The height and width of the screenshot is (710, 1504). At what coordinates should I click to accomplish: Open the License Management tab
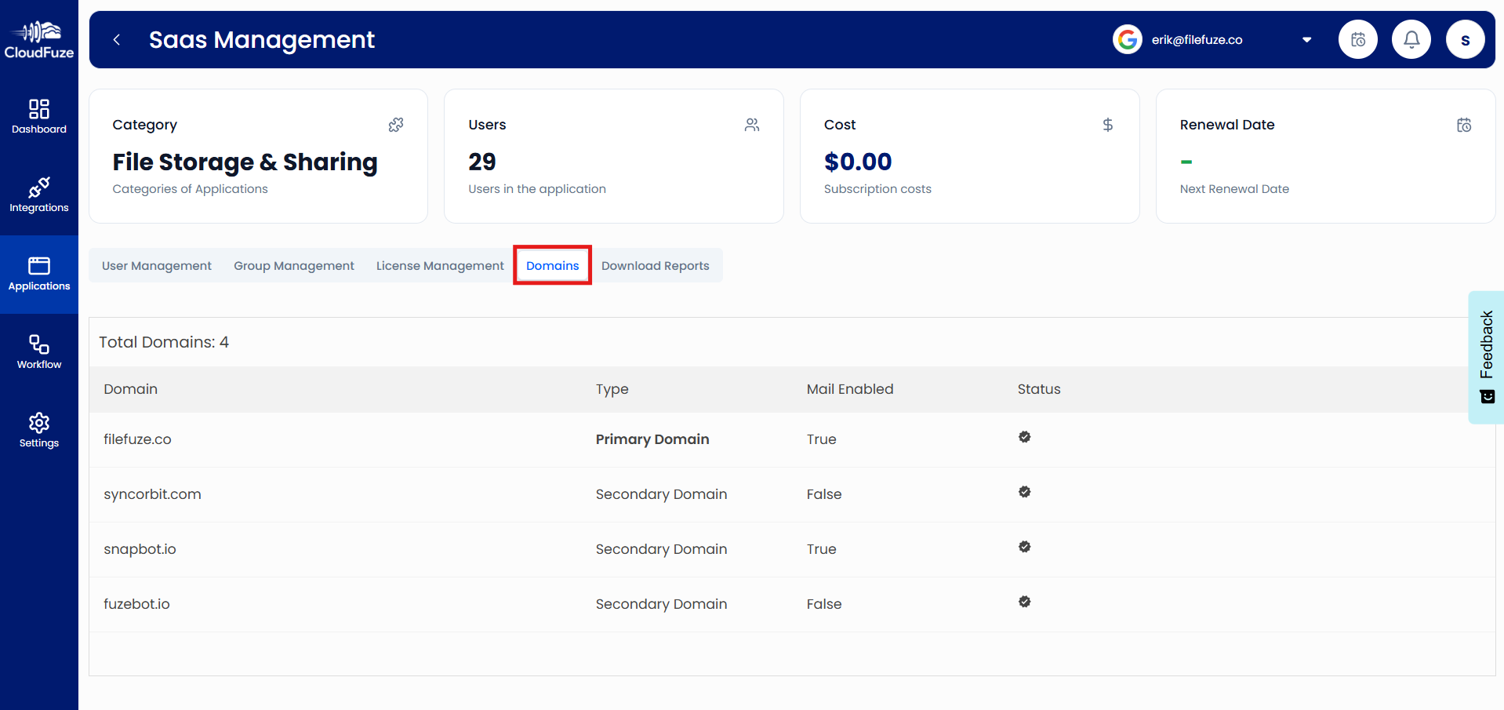pyautogui.click(x=440, y=266)
